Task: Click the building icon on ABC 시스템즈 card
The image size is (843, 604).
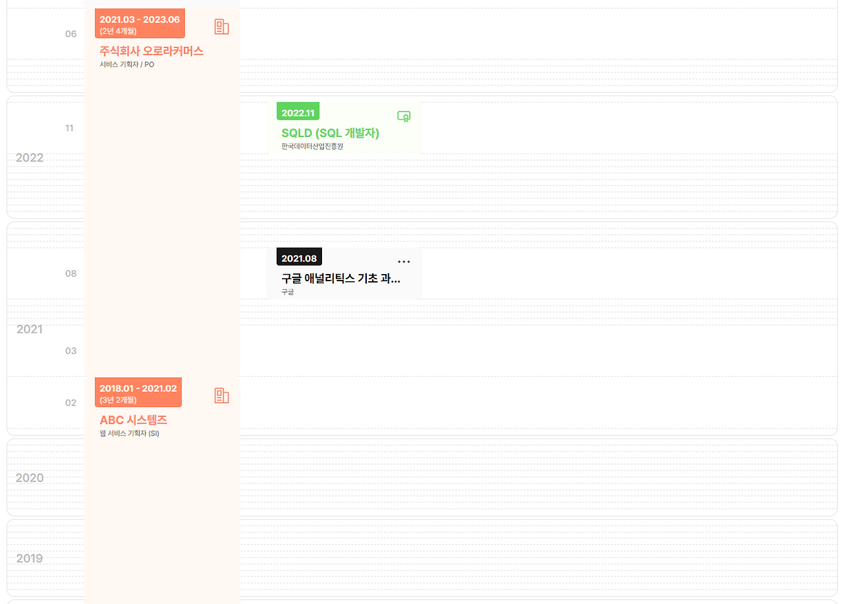Action: pos(221,395)
